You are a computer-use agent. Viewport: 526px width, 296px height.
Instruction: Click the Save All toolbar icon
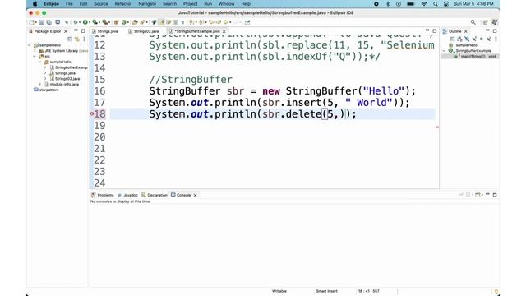coord(49,22)
